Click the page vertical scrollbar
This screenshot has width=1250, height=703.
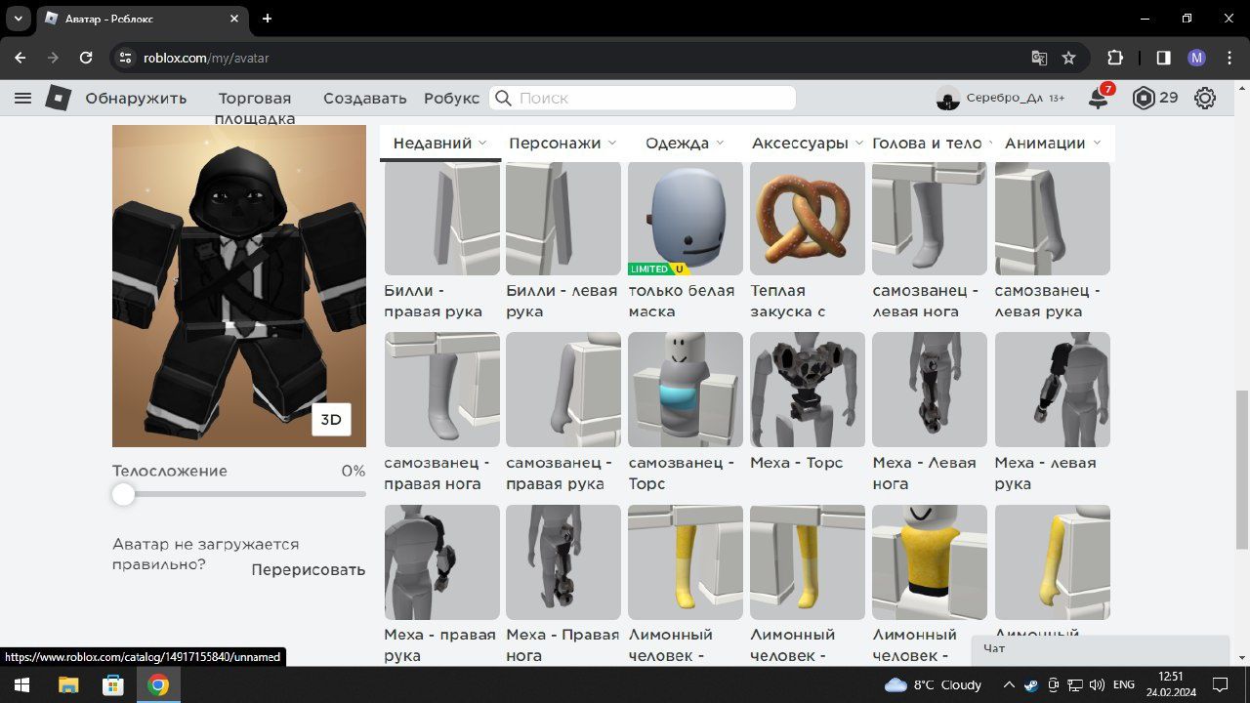pos(1242,469)
